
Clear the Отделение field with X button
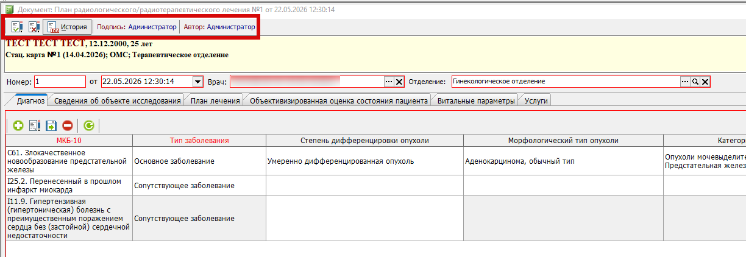click(x=705, y=82)
